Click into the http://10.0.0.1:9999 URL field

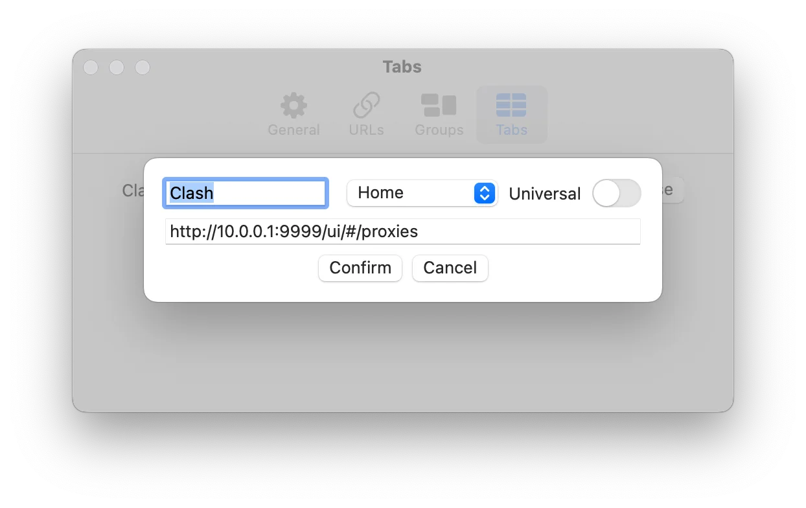coord(402,231)
